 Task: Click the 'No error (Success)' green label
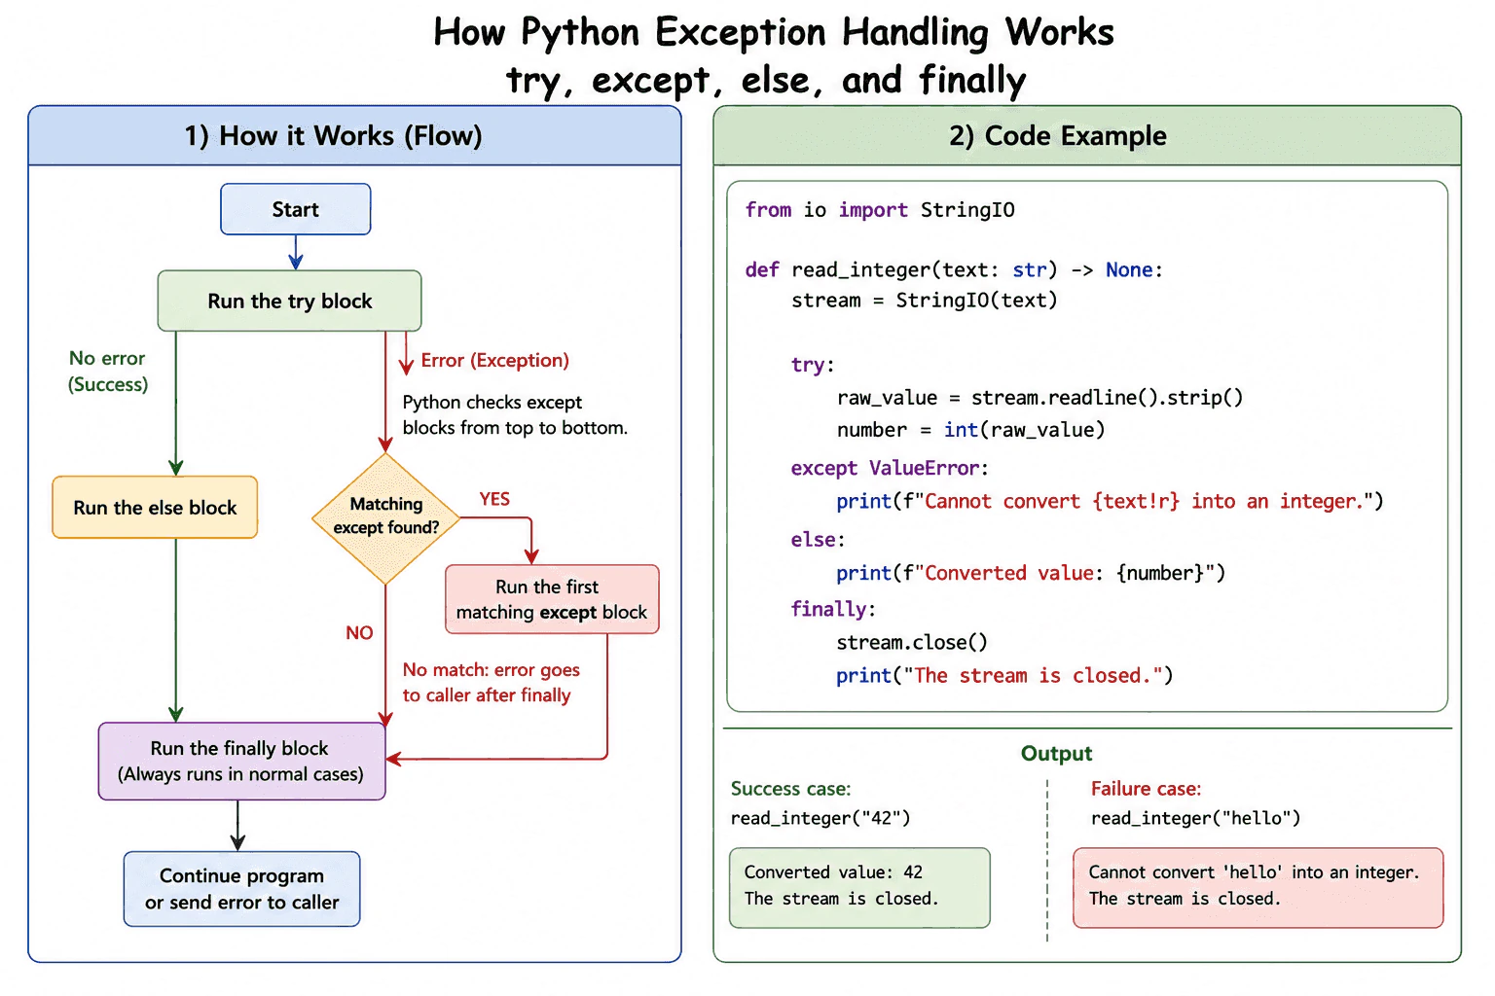pos(108,372)
